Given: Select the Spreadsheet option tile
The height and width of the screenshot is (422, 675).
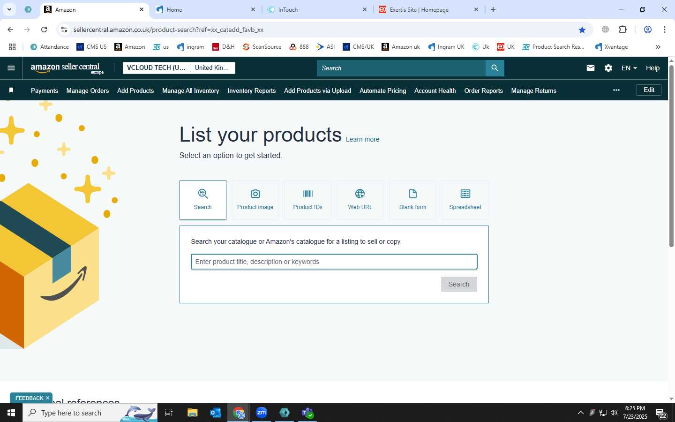Looking at the screenshot, I should pos(465,200).
